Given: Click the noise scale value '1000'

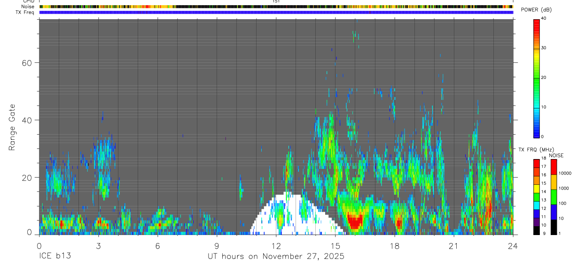Looking at the screenshot, I should coord(564,188).
